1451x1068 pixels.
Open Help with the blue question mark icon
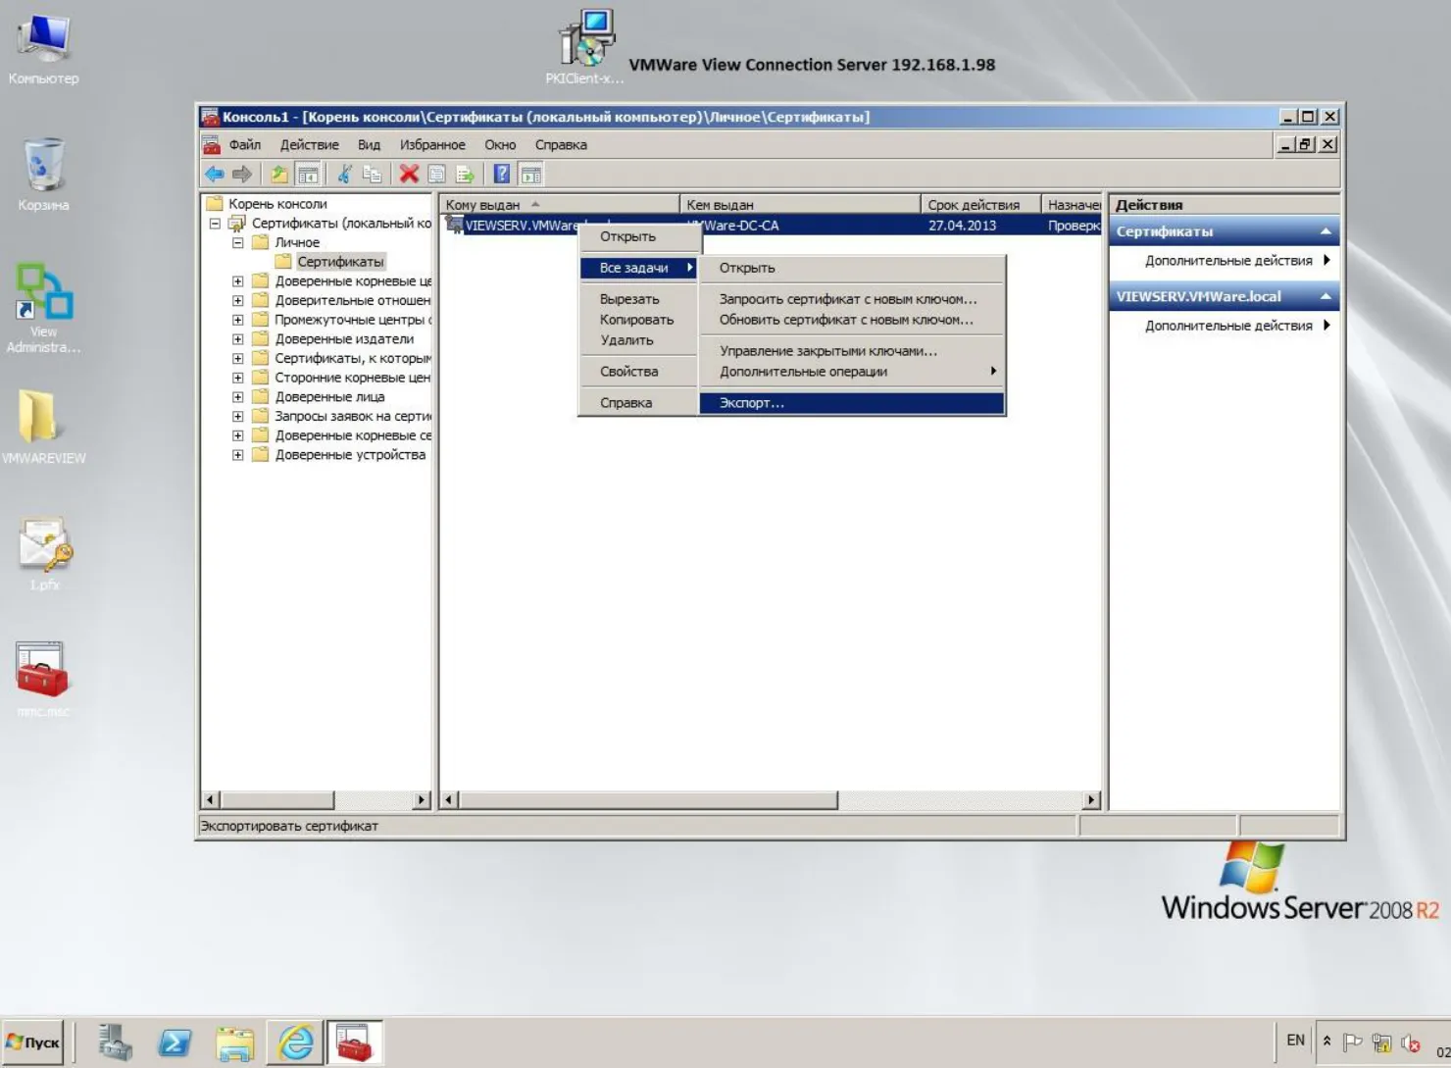point(502,175)
